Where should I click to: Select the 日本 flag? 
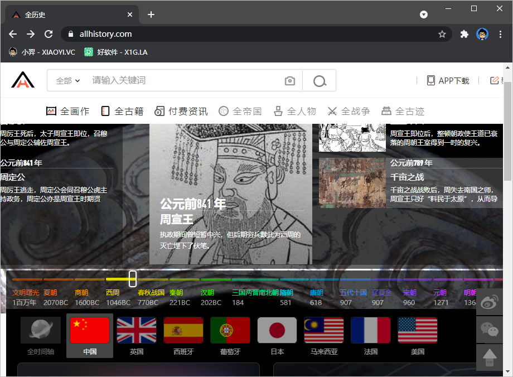click(277, 330)
